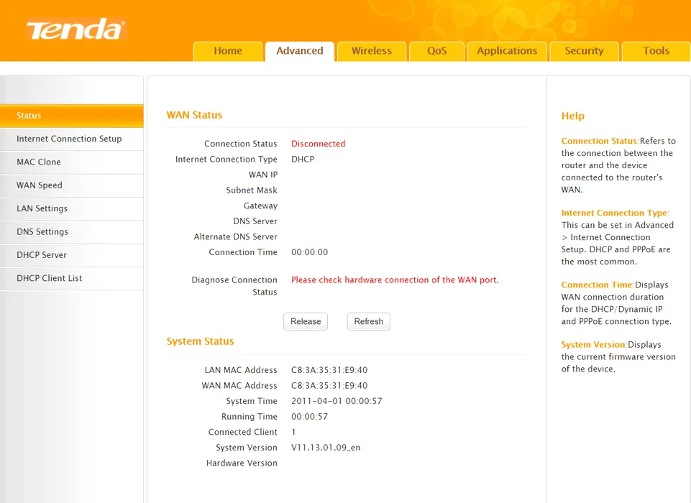Click the Connection Status help term
691x503 pixels.
tap(600, 141)
